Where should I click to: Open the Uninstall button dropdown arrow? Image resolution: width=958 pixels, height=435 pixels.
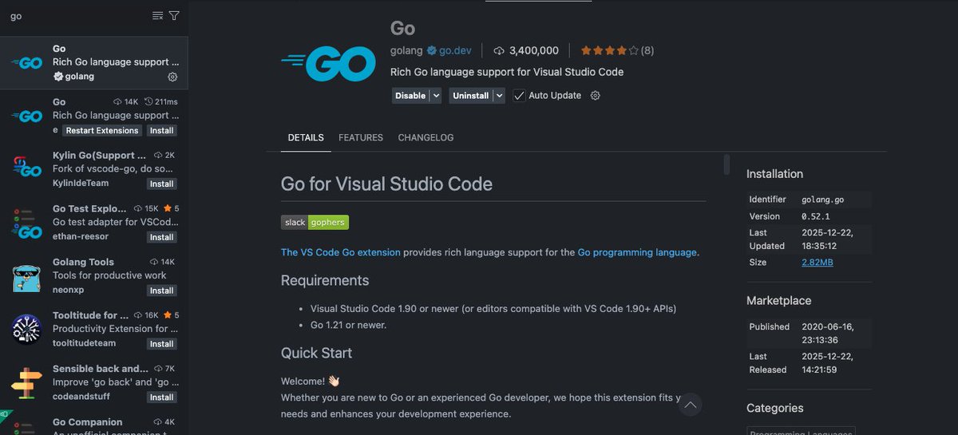coord(499,95)
